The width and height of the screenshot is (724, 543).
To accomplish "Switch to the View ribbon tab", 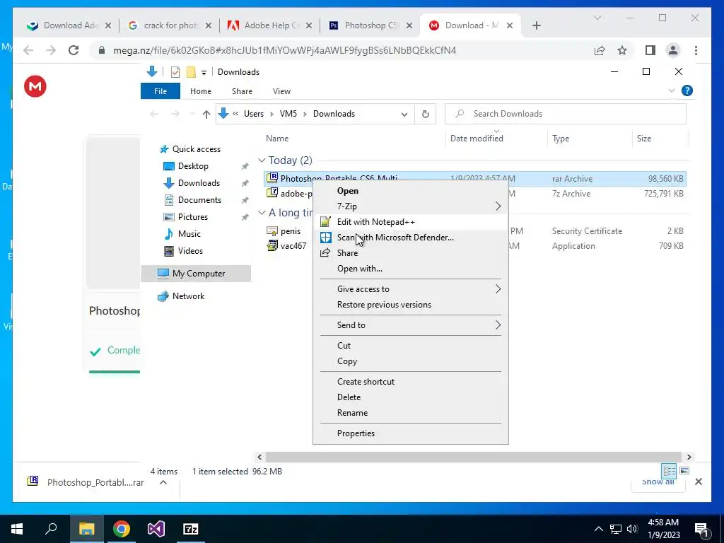I will tap(281, 91).
